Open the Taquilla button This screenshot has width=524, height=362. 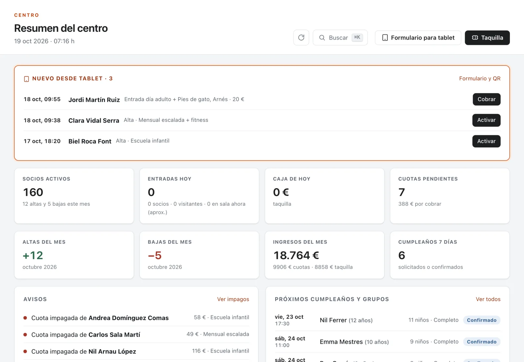[x=487, y=38]
